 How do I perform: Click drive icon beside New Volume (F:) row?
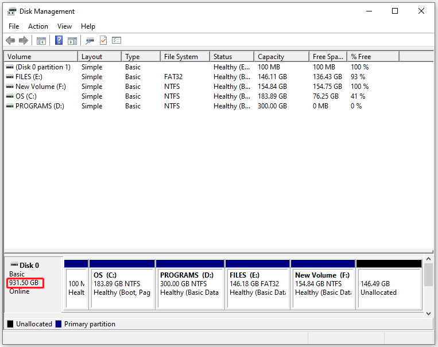pyautogui.click(x=10, y=87)
